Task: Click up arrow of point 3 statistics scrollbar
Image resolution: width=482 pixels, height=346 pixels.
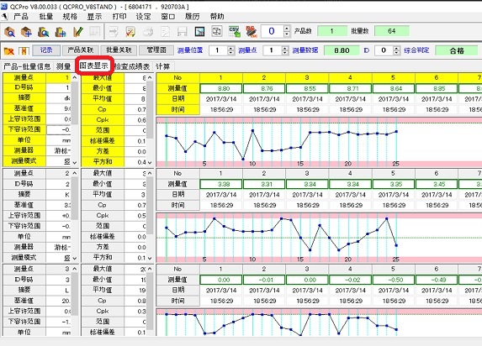Action: (x=150, y=269)
